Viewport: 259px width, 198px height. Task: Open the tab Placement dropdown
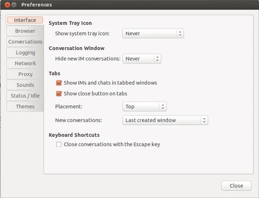click(x=145, y=107)
